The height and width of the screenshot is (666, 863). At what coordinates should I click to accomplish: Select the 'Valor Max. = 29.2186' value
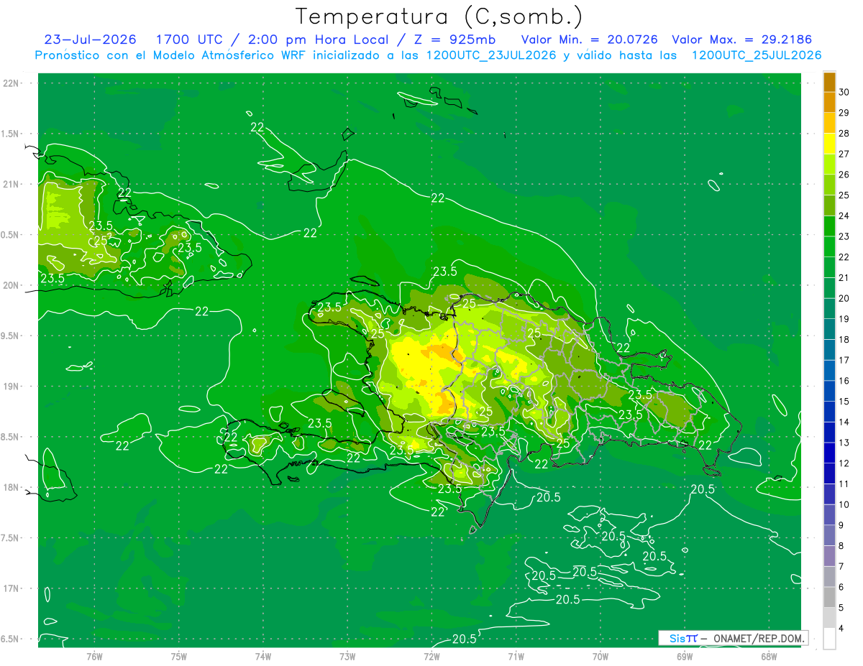click(x=741, y=40)
